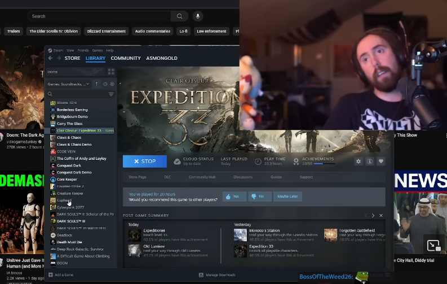
Task: Select the Law enforcement chip
Action: click(211, 32)
